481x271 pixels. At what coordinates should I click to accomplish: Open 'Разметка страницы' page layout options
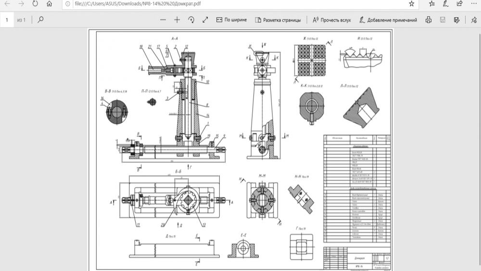pyautogui.click(x=278, y=20)
